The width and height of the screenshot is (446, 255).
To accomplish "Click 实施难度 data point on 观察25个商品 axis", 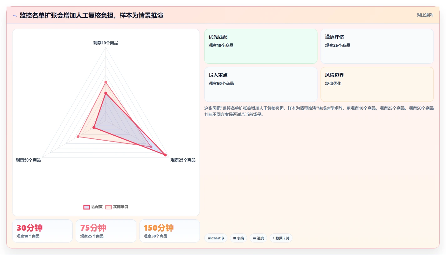I will 151,147.
